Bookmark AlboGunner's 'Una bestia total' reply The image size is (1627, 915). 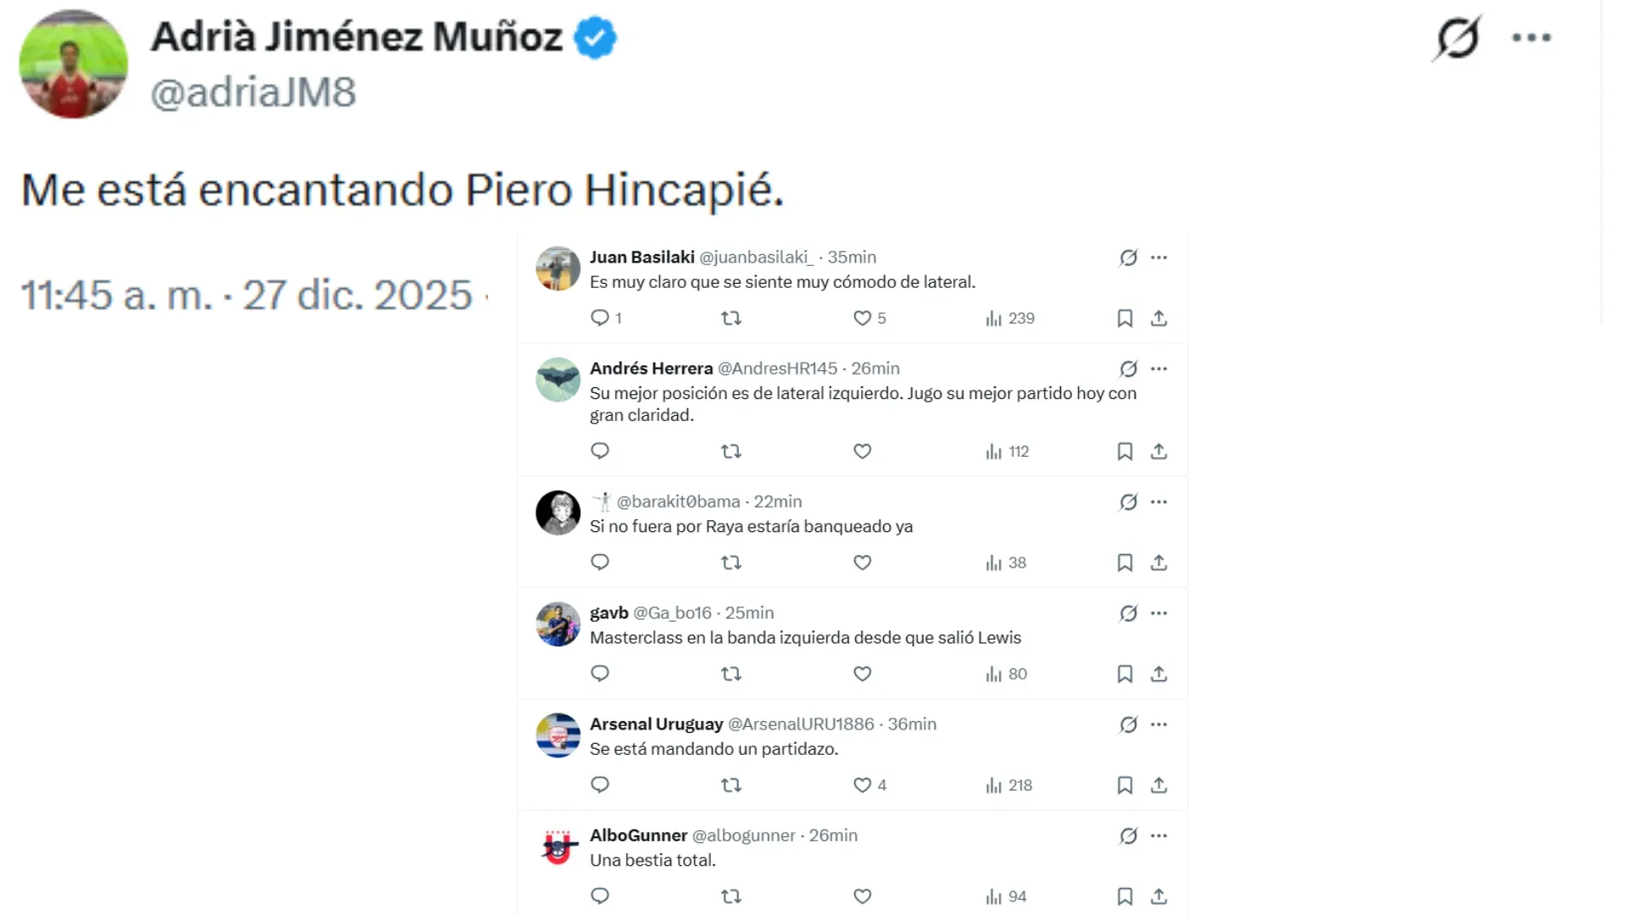1124,896
